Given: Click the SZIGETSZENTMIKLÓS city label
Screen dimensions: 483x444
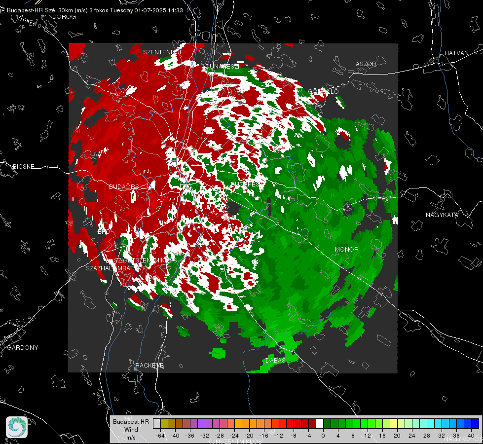Looking at the screenshot, I should (x=146, y=260).
